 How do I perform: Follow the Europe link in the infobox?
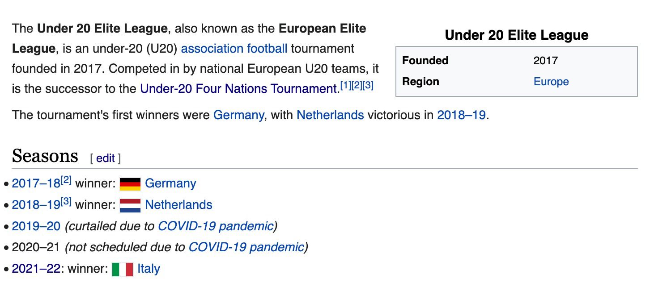(x=551, y=82)
